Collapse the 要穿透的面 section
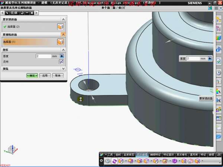This screenshot has height=167, width=223. point(63,19)
